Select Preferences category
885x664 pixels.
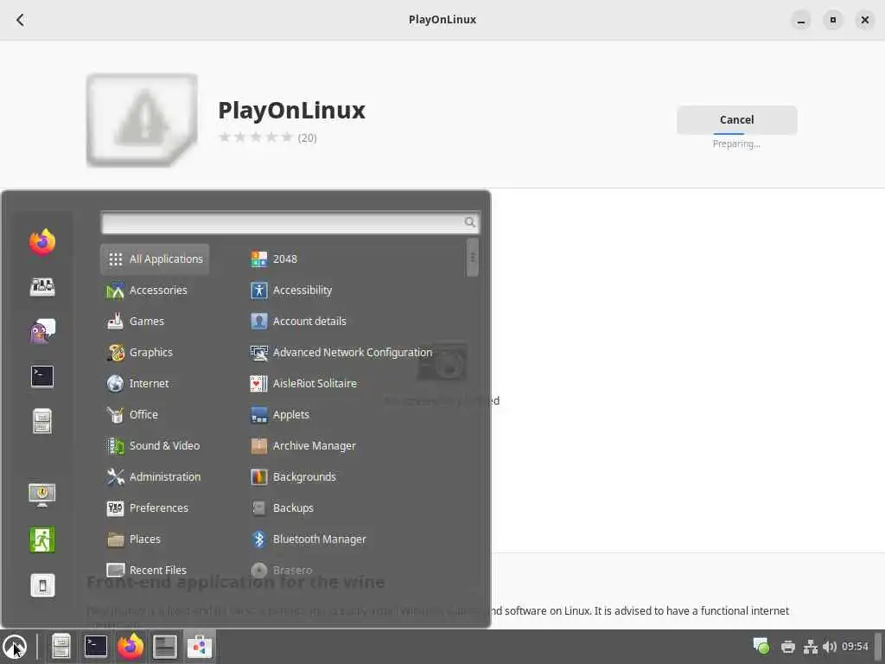click(147, 508)
